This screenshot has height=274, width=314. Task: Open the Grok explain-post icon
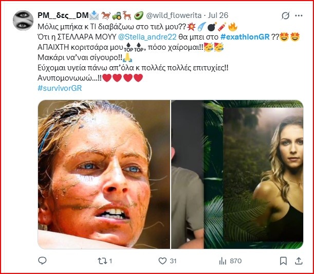(285, 16)
